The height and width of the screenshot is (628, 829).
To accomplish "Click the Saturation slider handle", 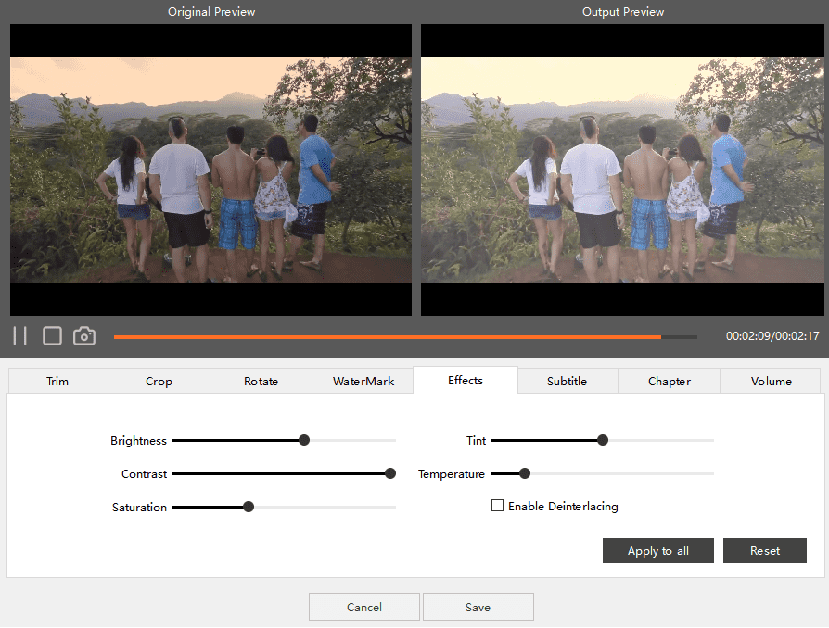I will [249, 507].
